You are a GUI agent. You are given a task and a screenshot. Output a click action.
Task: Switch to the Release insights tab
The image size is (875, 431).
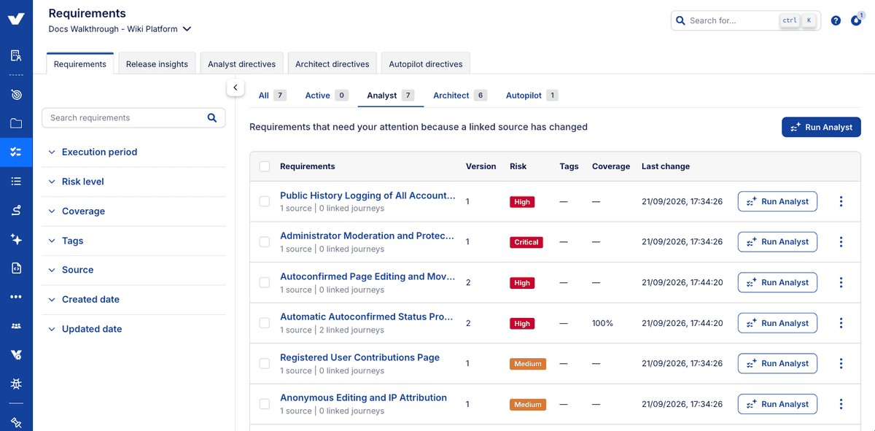point(157,64)
